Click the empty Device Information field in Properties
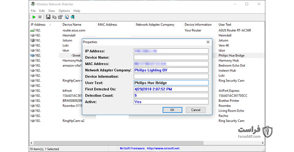Image resolution: width=294 pixels, height=152 pixels. tap(171, 76)
